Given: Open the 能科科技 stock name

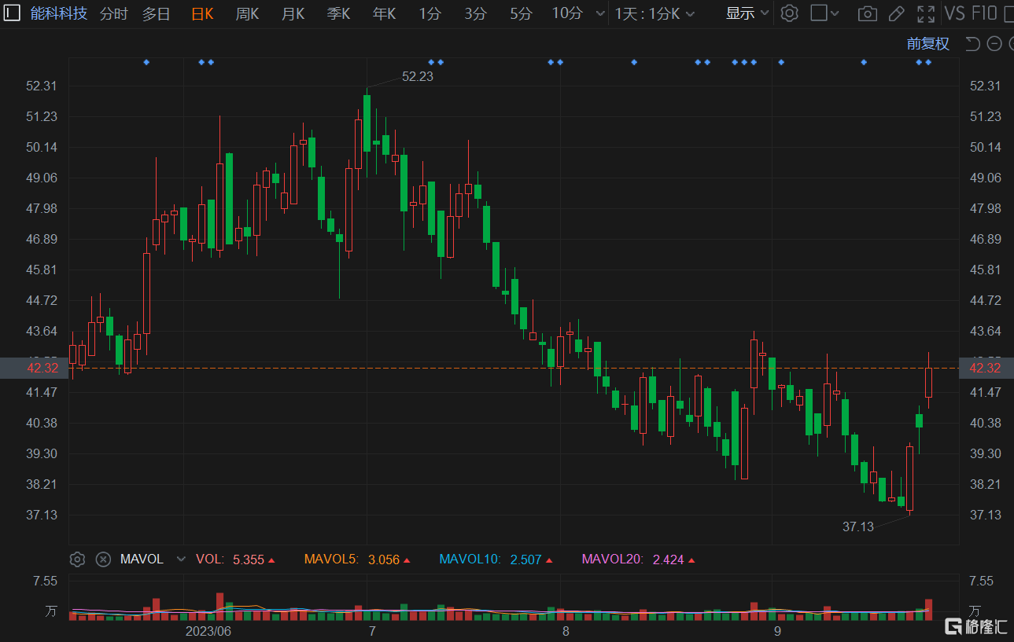Looking at the screenshot, I should click(x=59, y=13).
